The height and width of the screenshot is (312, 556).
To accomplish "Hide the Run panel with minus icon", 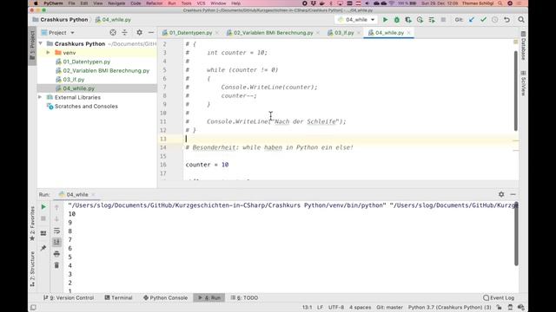I will pyautogui.click(x=513, y=194).
